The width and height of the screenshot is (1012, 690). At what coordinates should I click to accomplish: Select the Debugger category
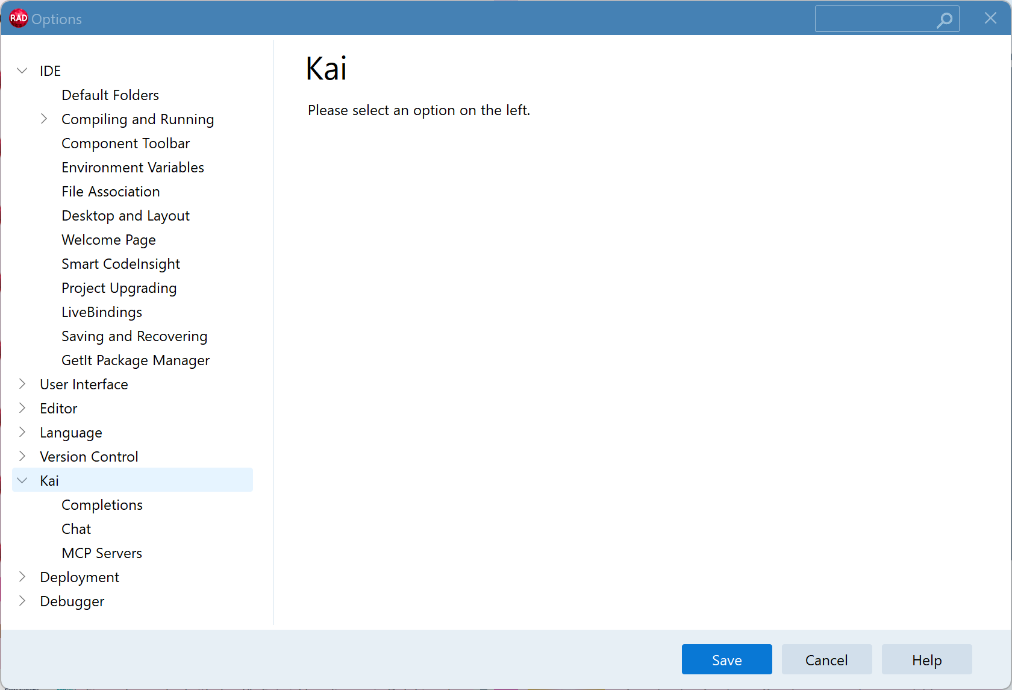coord(72,601)
